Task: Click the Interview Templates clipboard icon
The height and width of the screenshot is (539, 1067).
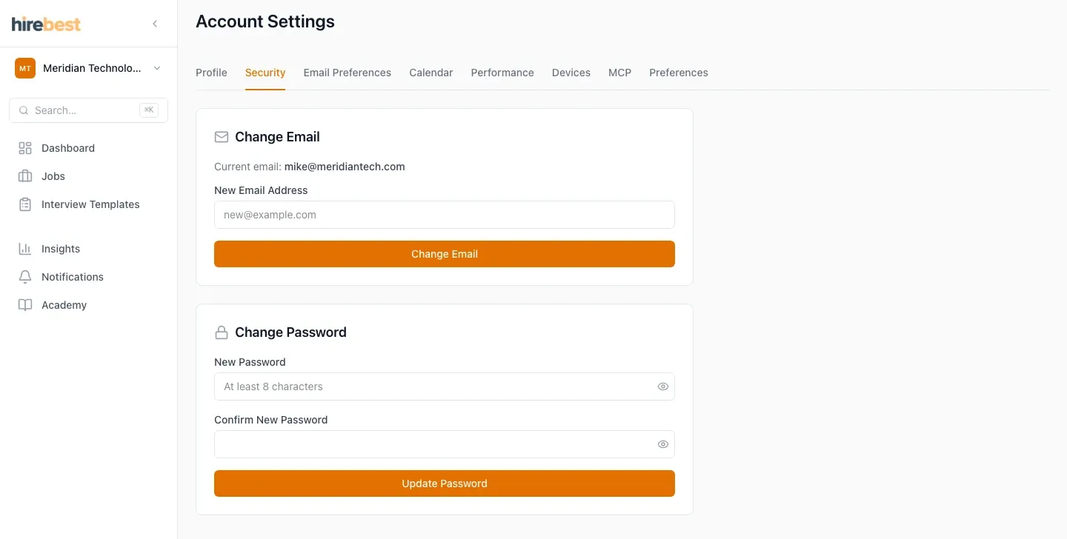Action: tap(25, 204)
